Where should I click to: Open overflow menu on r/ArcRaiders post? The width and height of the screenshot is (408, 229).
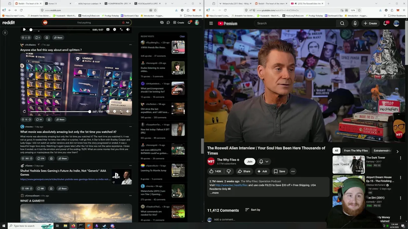(130, 45)
